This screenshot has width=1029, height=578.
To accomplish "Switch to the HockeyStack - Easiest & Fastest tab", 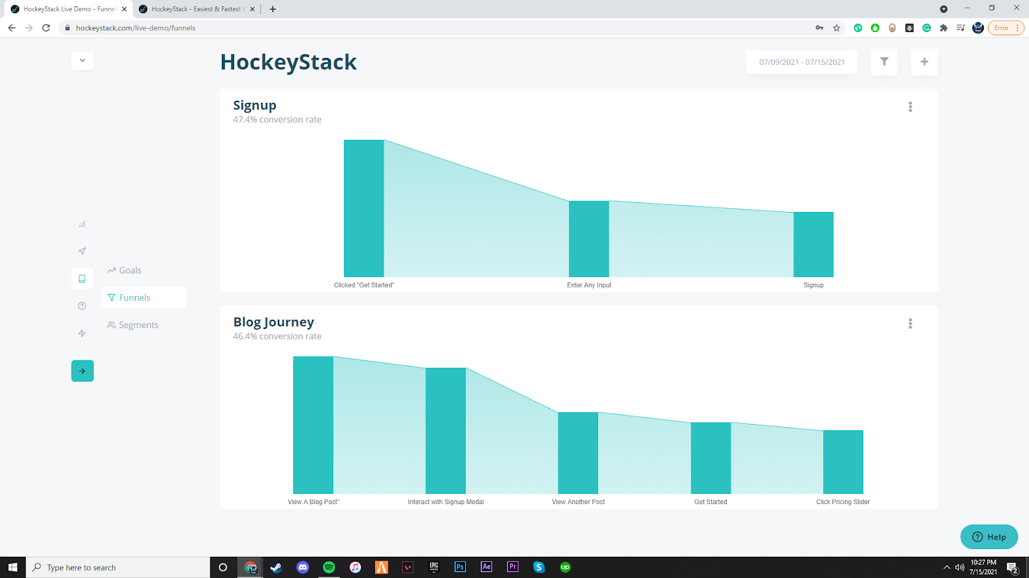I will pos(196,9).
